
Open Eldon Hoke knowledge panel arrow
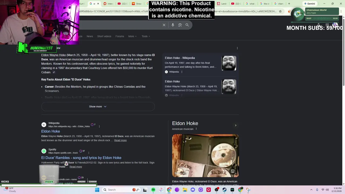pyautogui.click(x=236, y=125)
